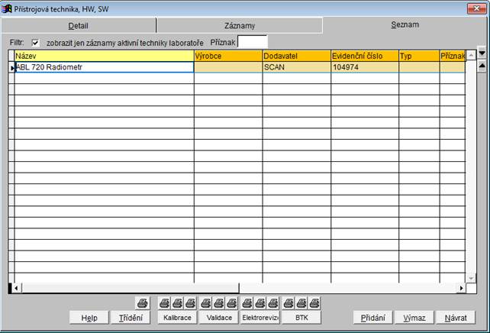Screen dimensions: 490x333
Task: Click the first printer icon above Elektrorevize
Action: pos(247,303)
